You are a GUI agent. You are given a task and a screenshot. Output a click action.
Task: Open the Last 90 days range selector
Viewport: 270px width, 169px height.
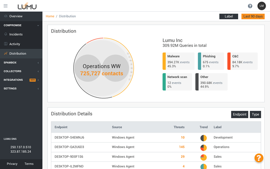[x=253, y=17]
